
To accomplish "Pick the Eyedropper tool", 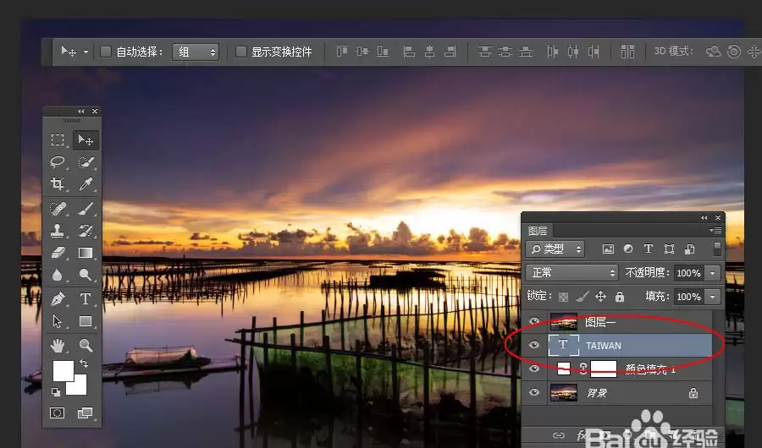I will point(86,183).
